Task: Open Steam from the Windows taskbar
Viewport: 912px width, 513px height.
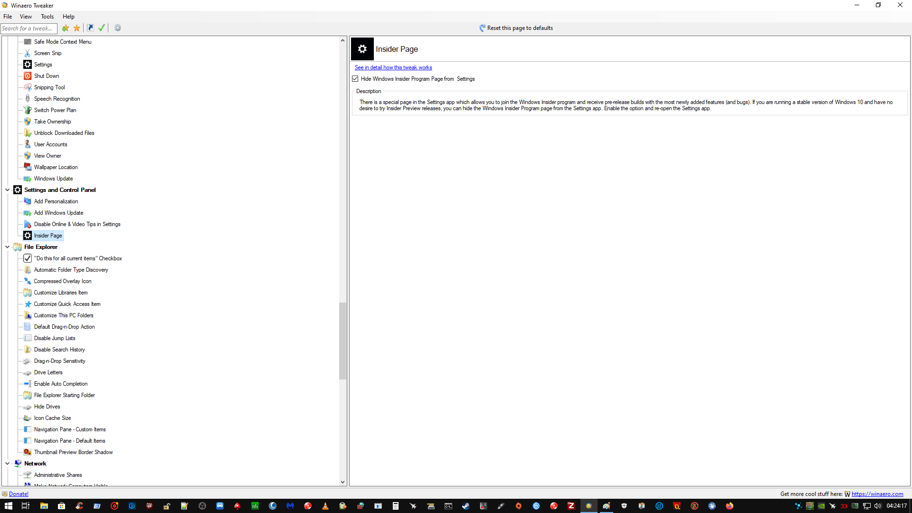Action: coord(465,506)
